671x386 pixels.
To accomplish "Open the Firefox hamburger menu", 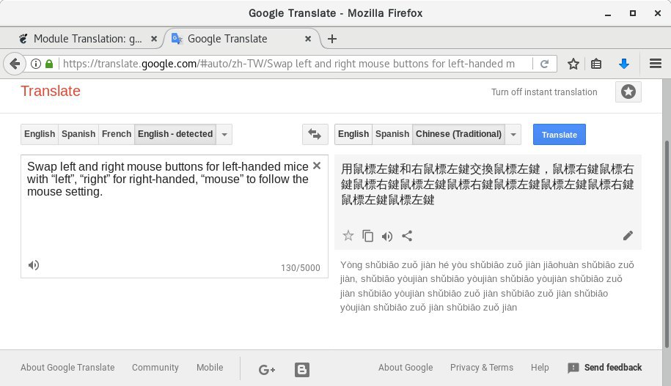I will 656,64.
